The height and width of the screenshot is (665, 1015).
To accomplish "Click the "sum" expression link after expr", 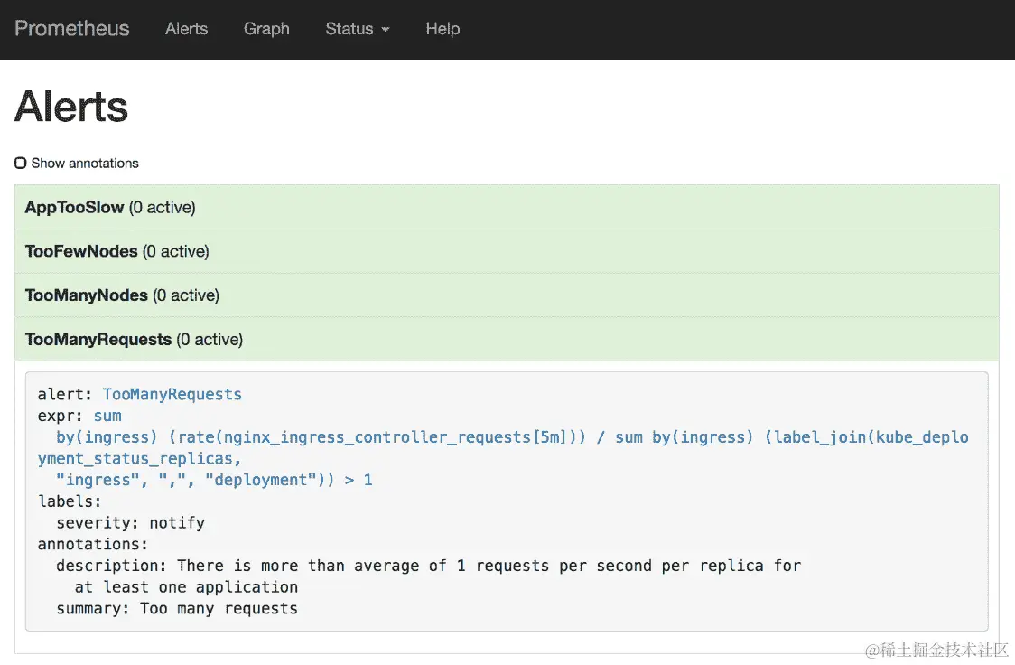I will [x=107, y=416].
